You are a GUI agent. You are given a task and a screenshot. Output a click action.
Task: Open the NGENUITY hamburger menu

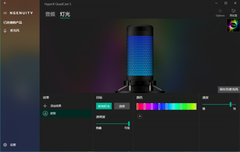coord(5,13)
